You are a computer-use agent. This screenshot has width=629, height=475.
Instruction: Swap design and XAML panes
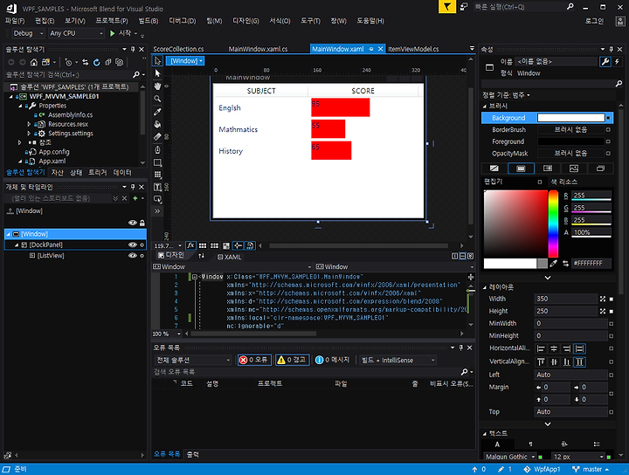(x=202, y=256)
